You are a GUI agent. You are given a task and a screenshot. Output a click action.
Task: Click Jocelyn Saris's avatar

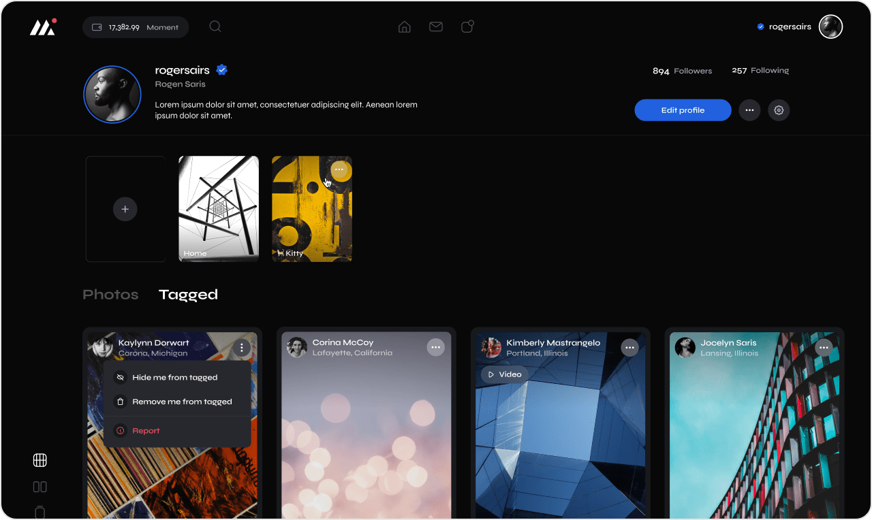click(x=685, y=347)
